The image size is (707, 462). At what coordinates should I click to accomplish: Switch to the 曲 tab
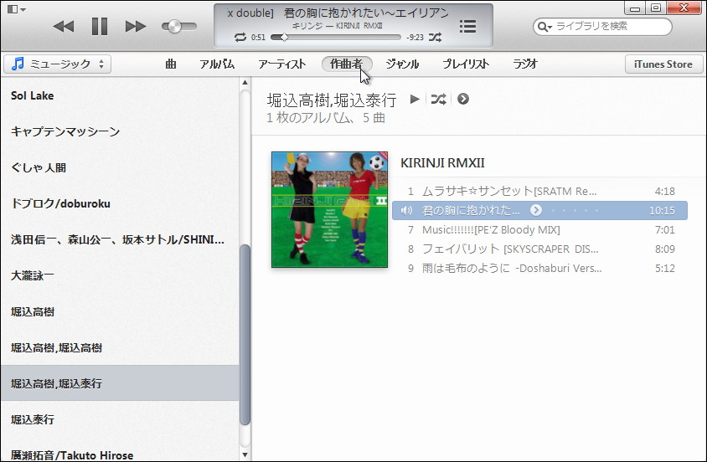coord(170,64)
